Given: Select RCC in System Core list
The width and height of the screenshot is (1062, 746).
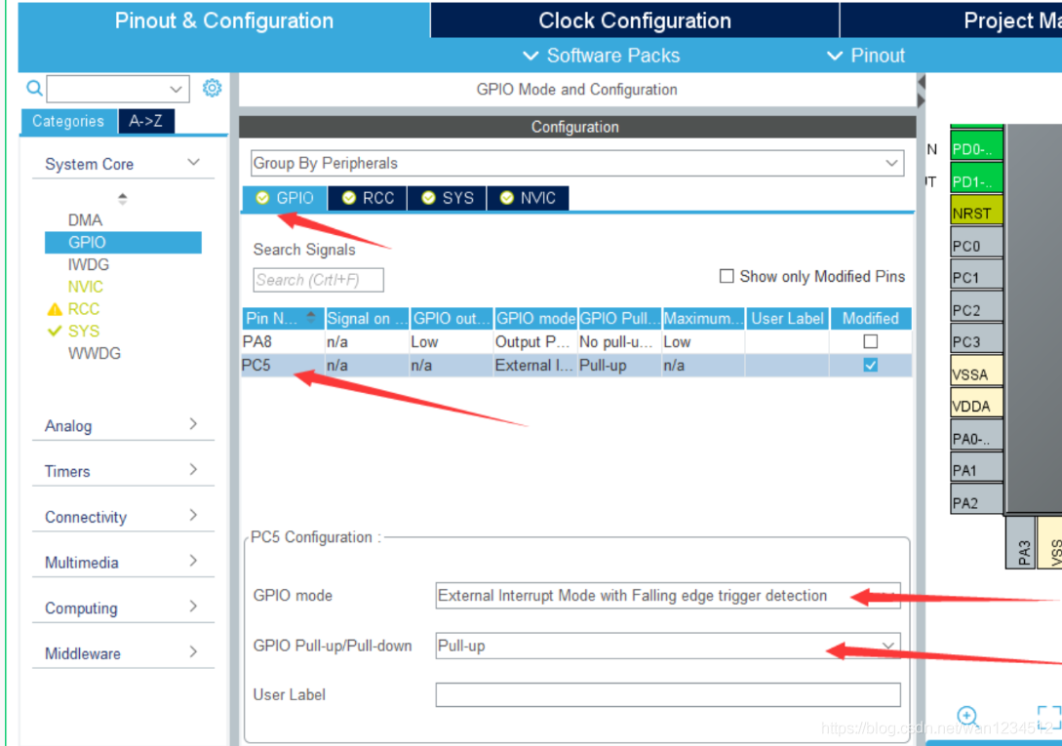Looking at the screenshot, I should [x=84, y=308].
